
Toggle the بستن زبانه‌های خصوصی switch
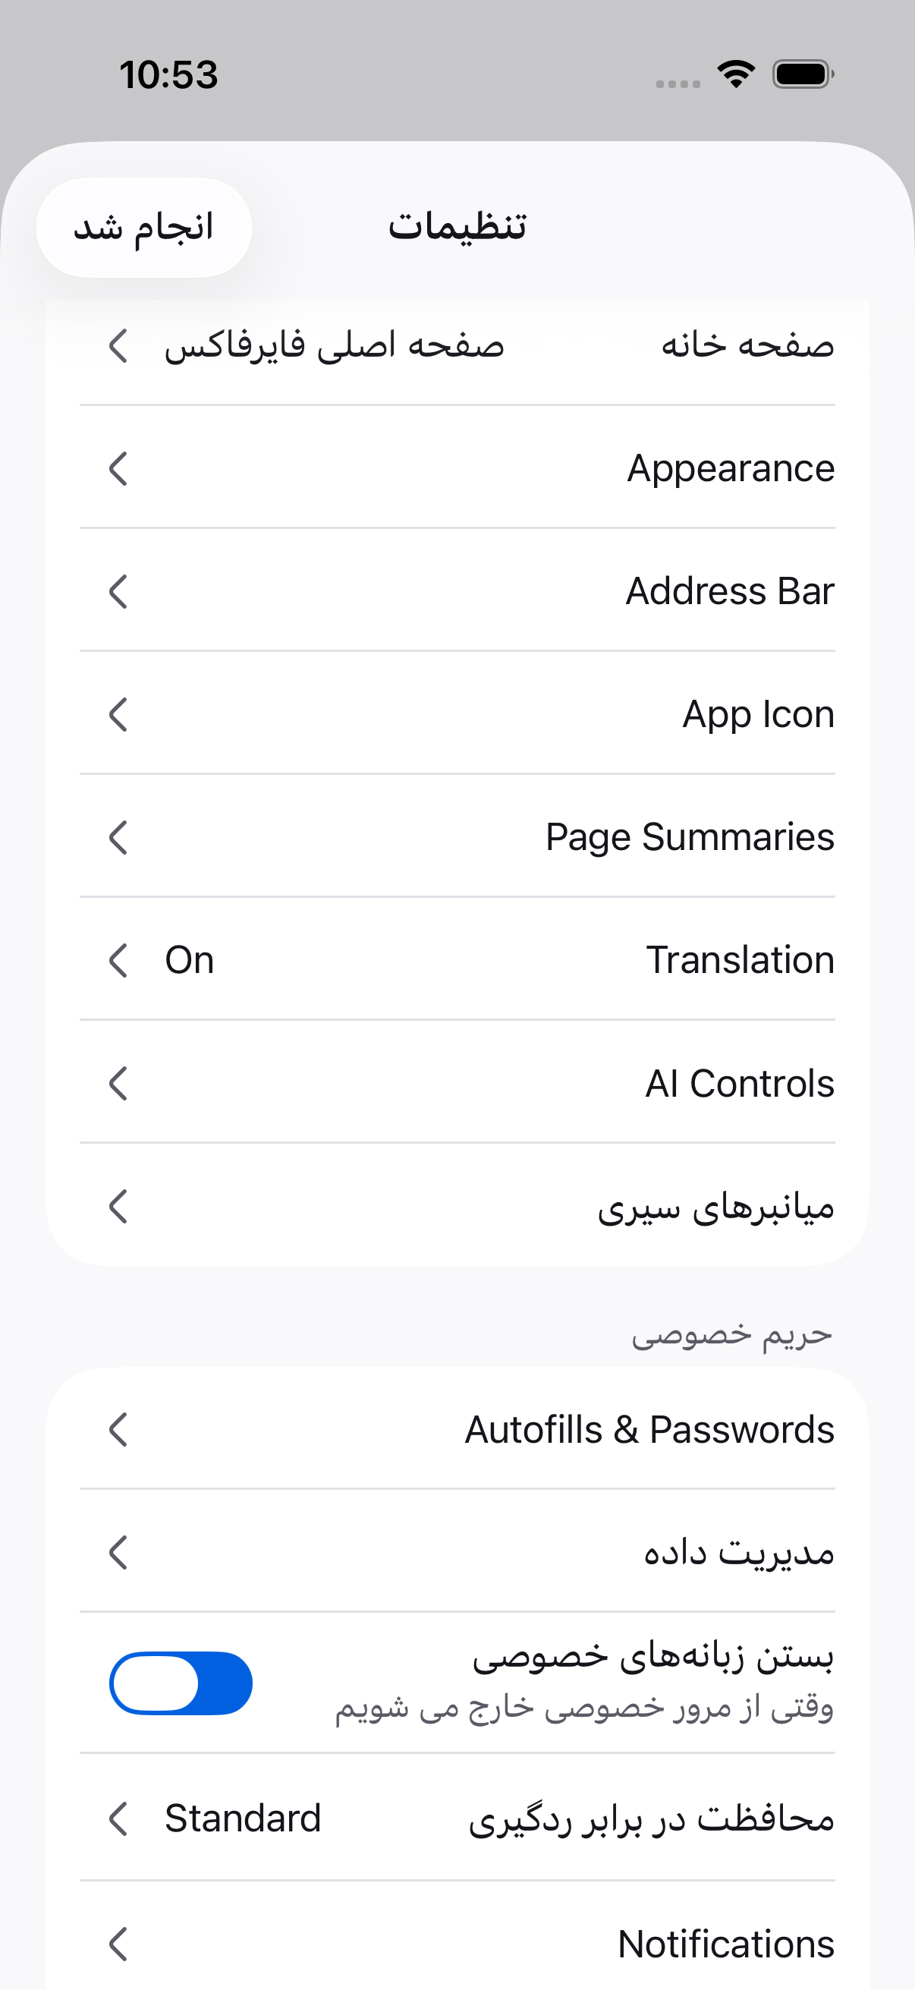click(x=181, y=1683)
